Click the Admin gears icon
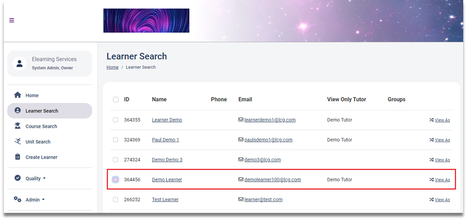This screenshot has width=467, height=220. [x=18, y=199]
